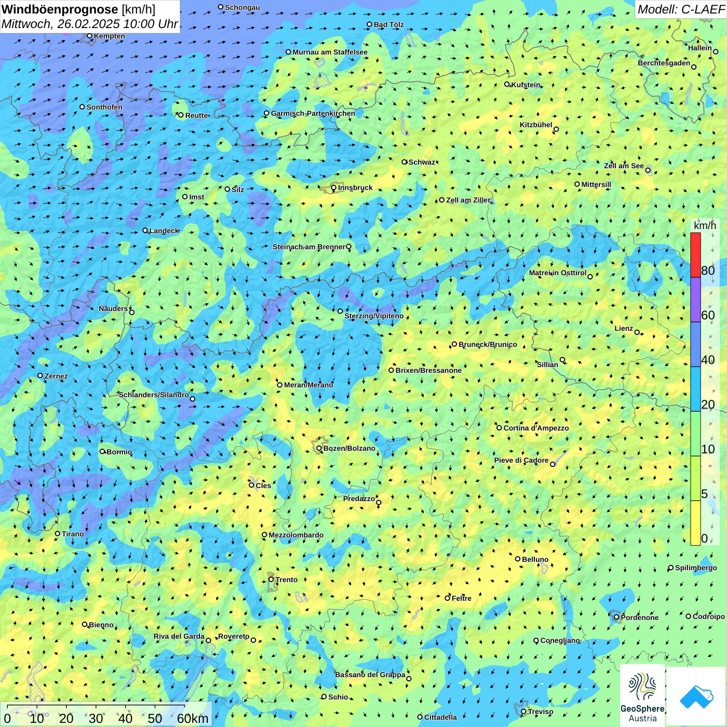Click the 'Windböenprognose [km/h]' title
The height and width of the screenshot is (727, 727).
pyautogui.click(x=78, y=9)
